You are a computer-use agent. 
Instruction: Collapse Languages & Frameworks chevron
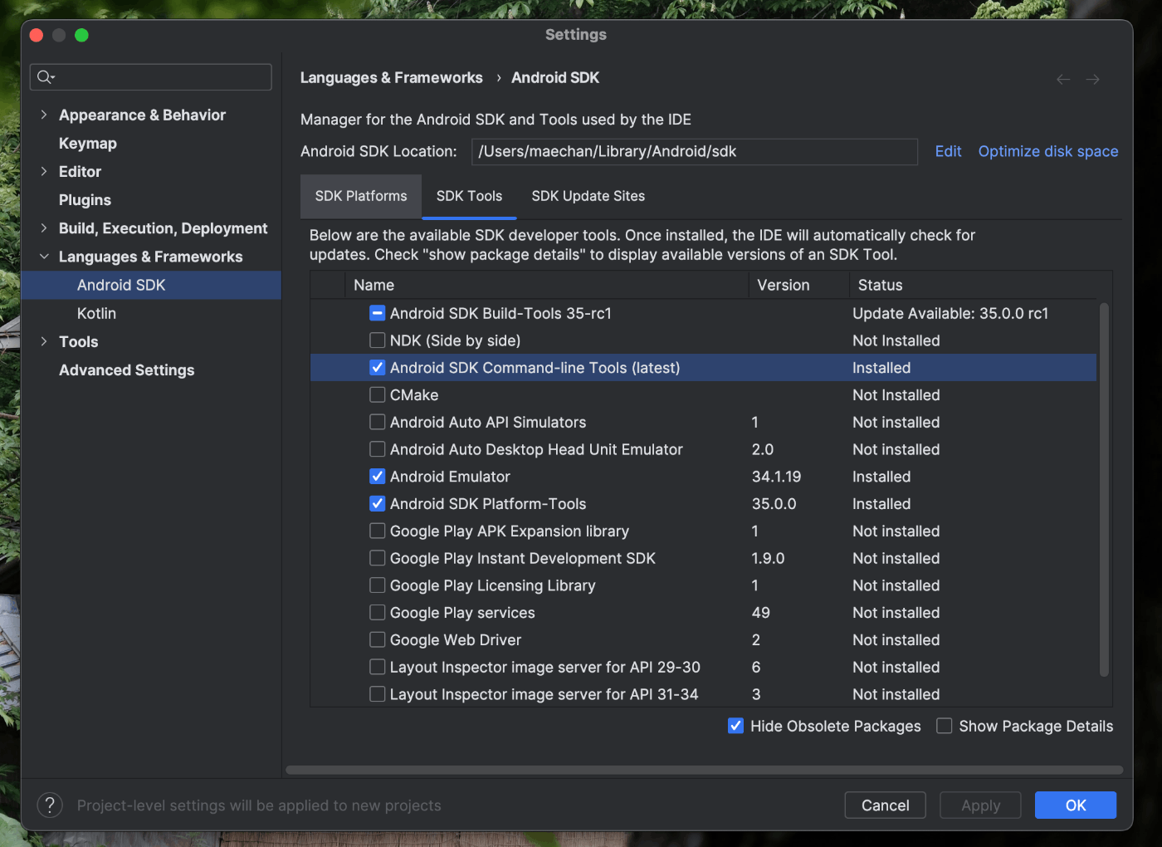43,257
